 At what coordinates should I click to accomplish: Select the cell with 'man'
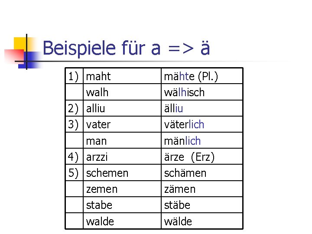point(96,141)
